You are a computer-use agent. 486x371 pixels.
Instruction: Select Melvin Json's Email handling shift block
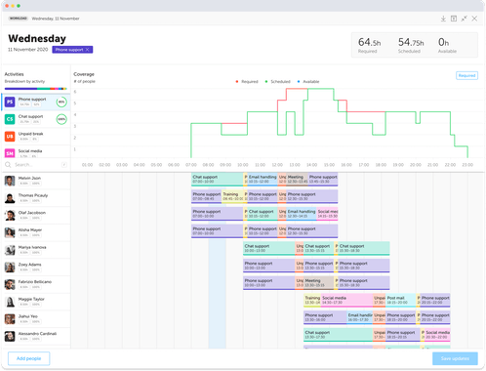(263, 180)
